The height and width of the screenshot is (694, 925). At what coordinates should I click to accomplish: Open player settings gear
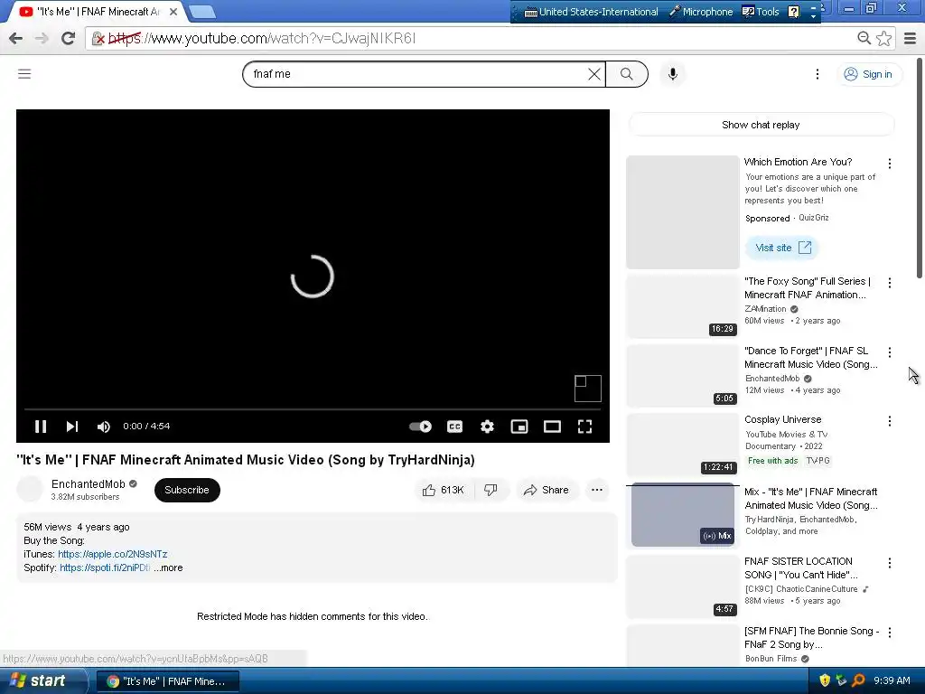click(x=487, y=427)
